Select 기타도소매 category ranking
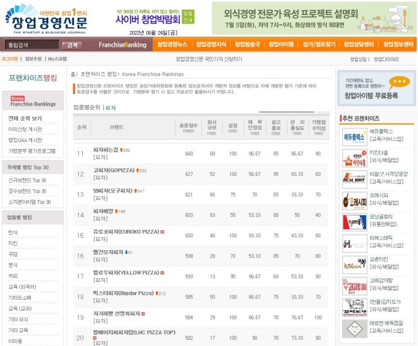 (x=20, y=298)
